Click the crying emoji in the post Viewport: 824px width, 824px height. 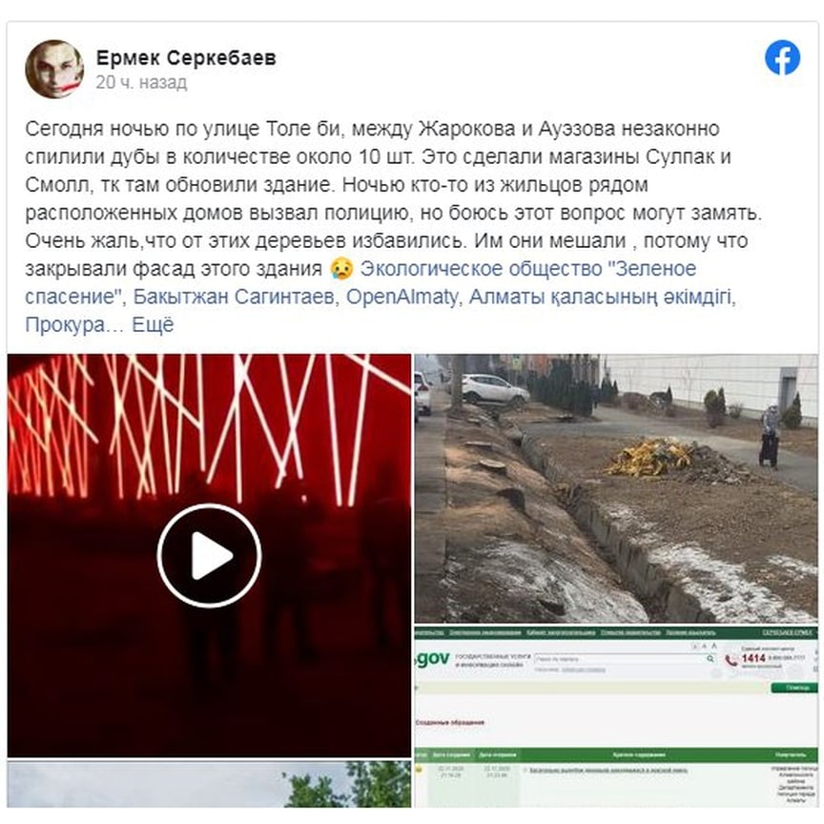tap(341, 269)
